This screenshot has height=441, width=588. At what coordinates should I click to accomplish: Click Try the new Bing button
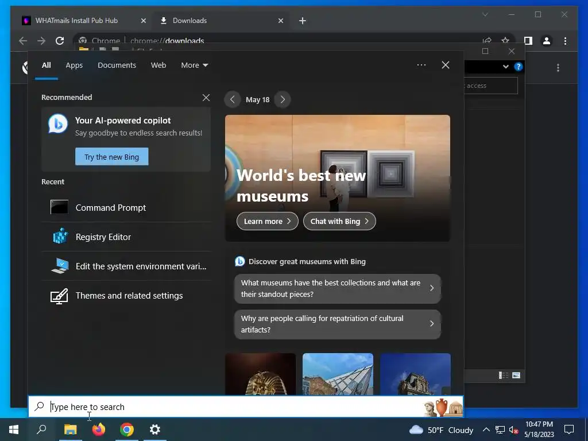click(112, 157)
